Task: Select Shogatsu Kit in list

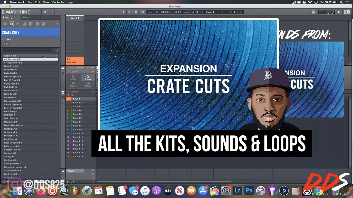Action: pyautogui.click(x=30, y=153)
